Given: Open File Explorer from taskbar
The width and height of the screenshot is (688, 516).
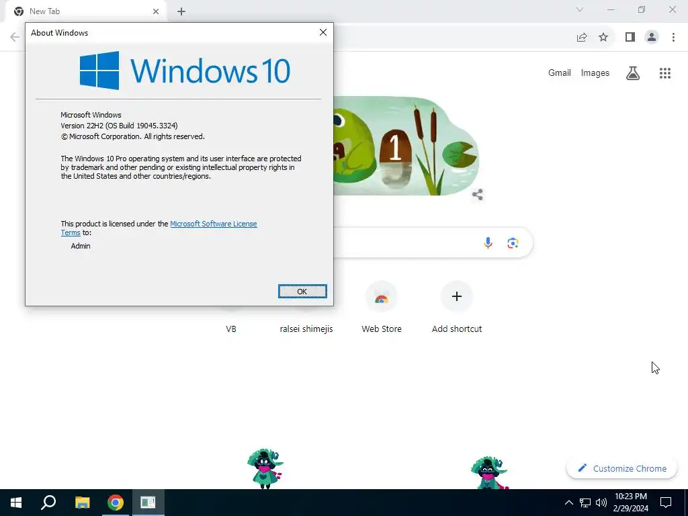Looking at the screenshot, I should [x=82, y=503].
